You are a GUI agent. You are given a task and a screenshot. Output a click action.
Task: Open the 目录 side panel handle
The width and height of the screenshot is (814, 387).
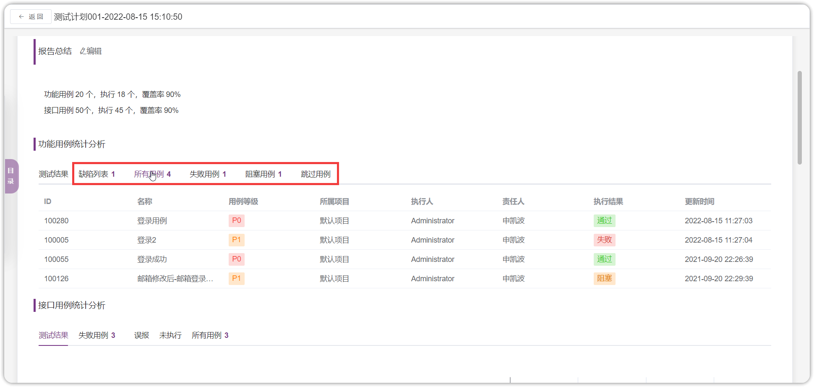coord(11,176)
